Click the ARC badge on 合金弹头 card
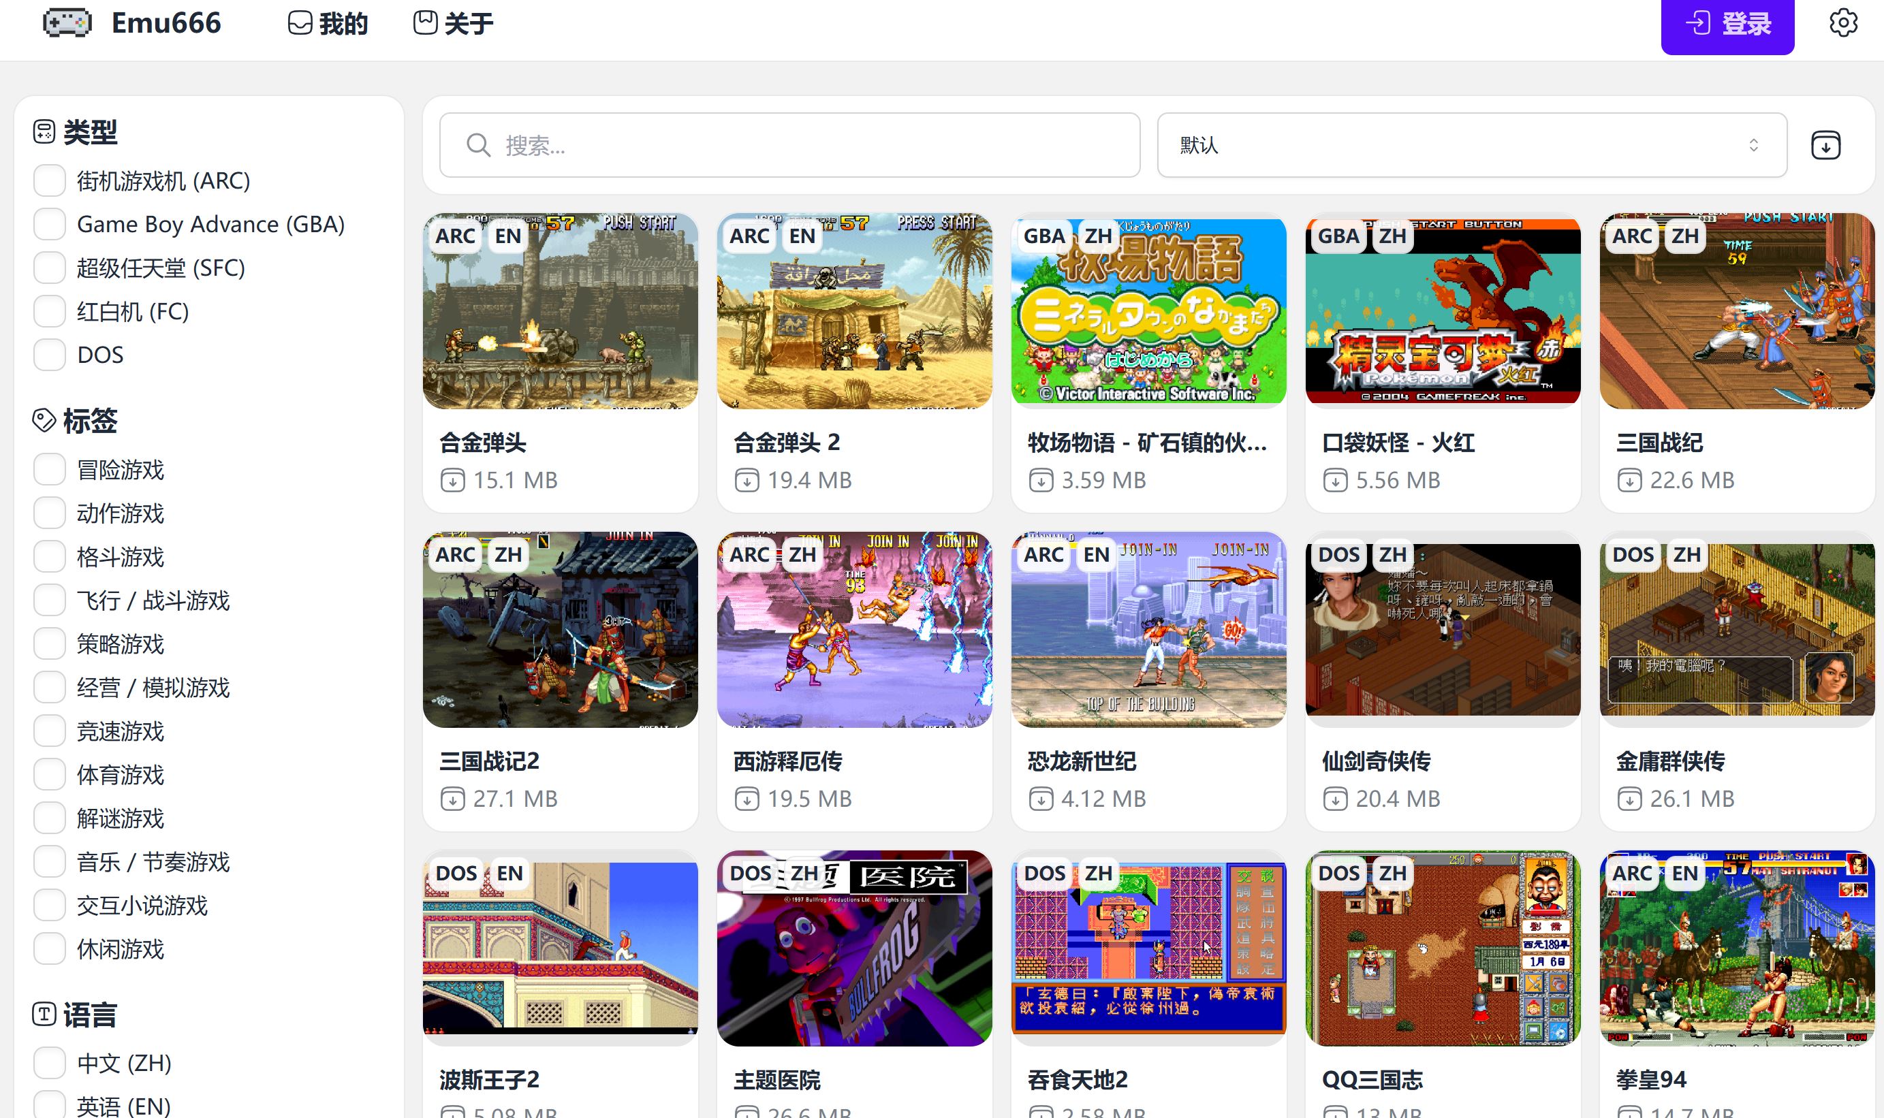The image size is (1884, 1118). coord(455,236)
